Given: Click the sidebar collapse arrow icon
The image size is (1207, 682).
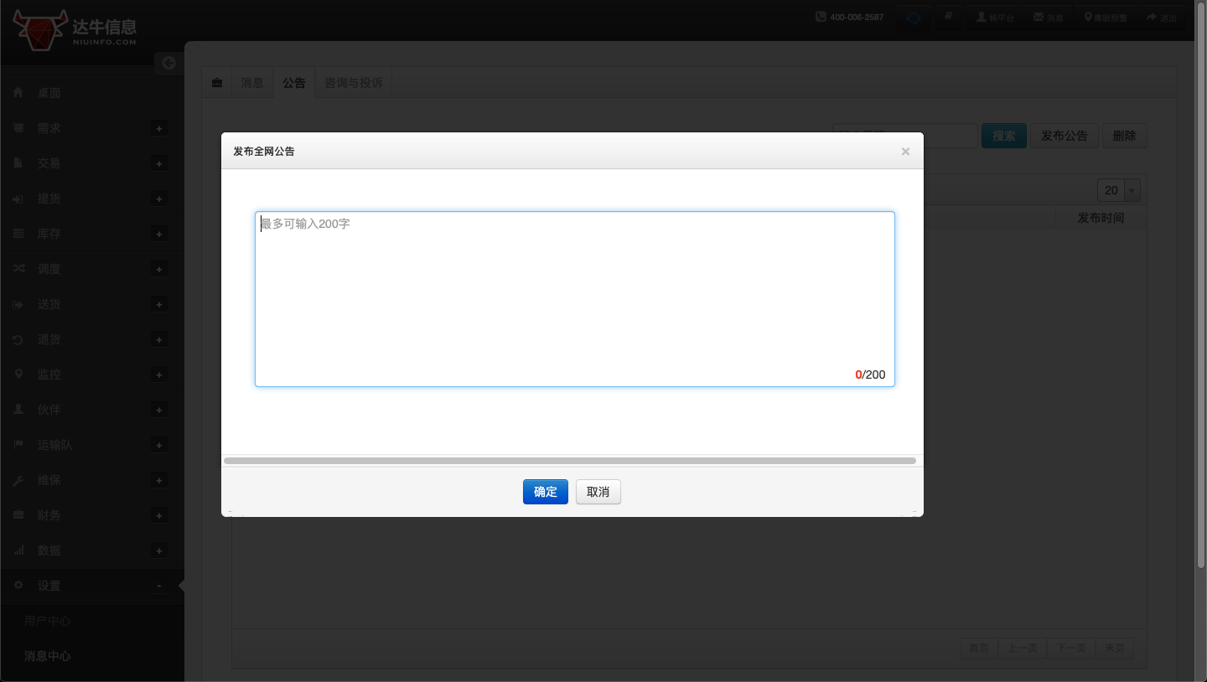Looking at the screenshot, I should click(168, 63).
